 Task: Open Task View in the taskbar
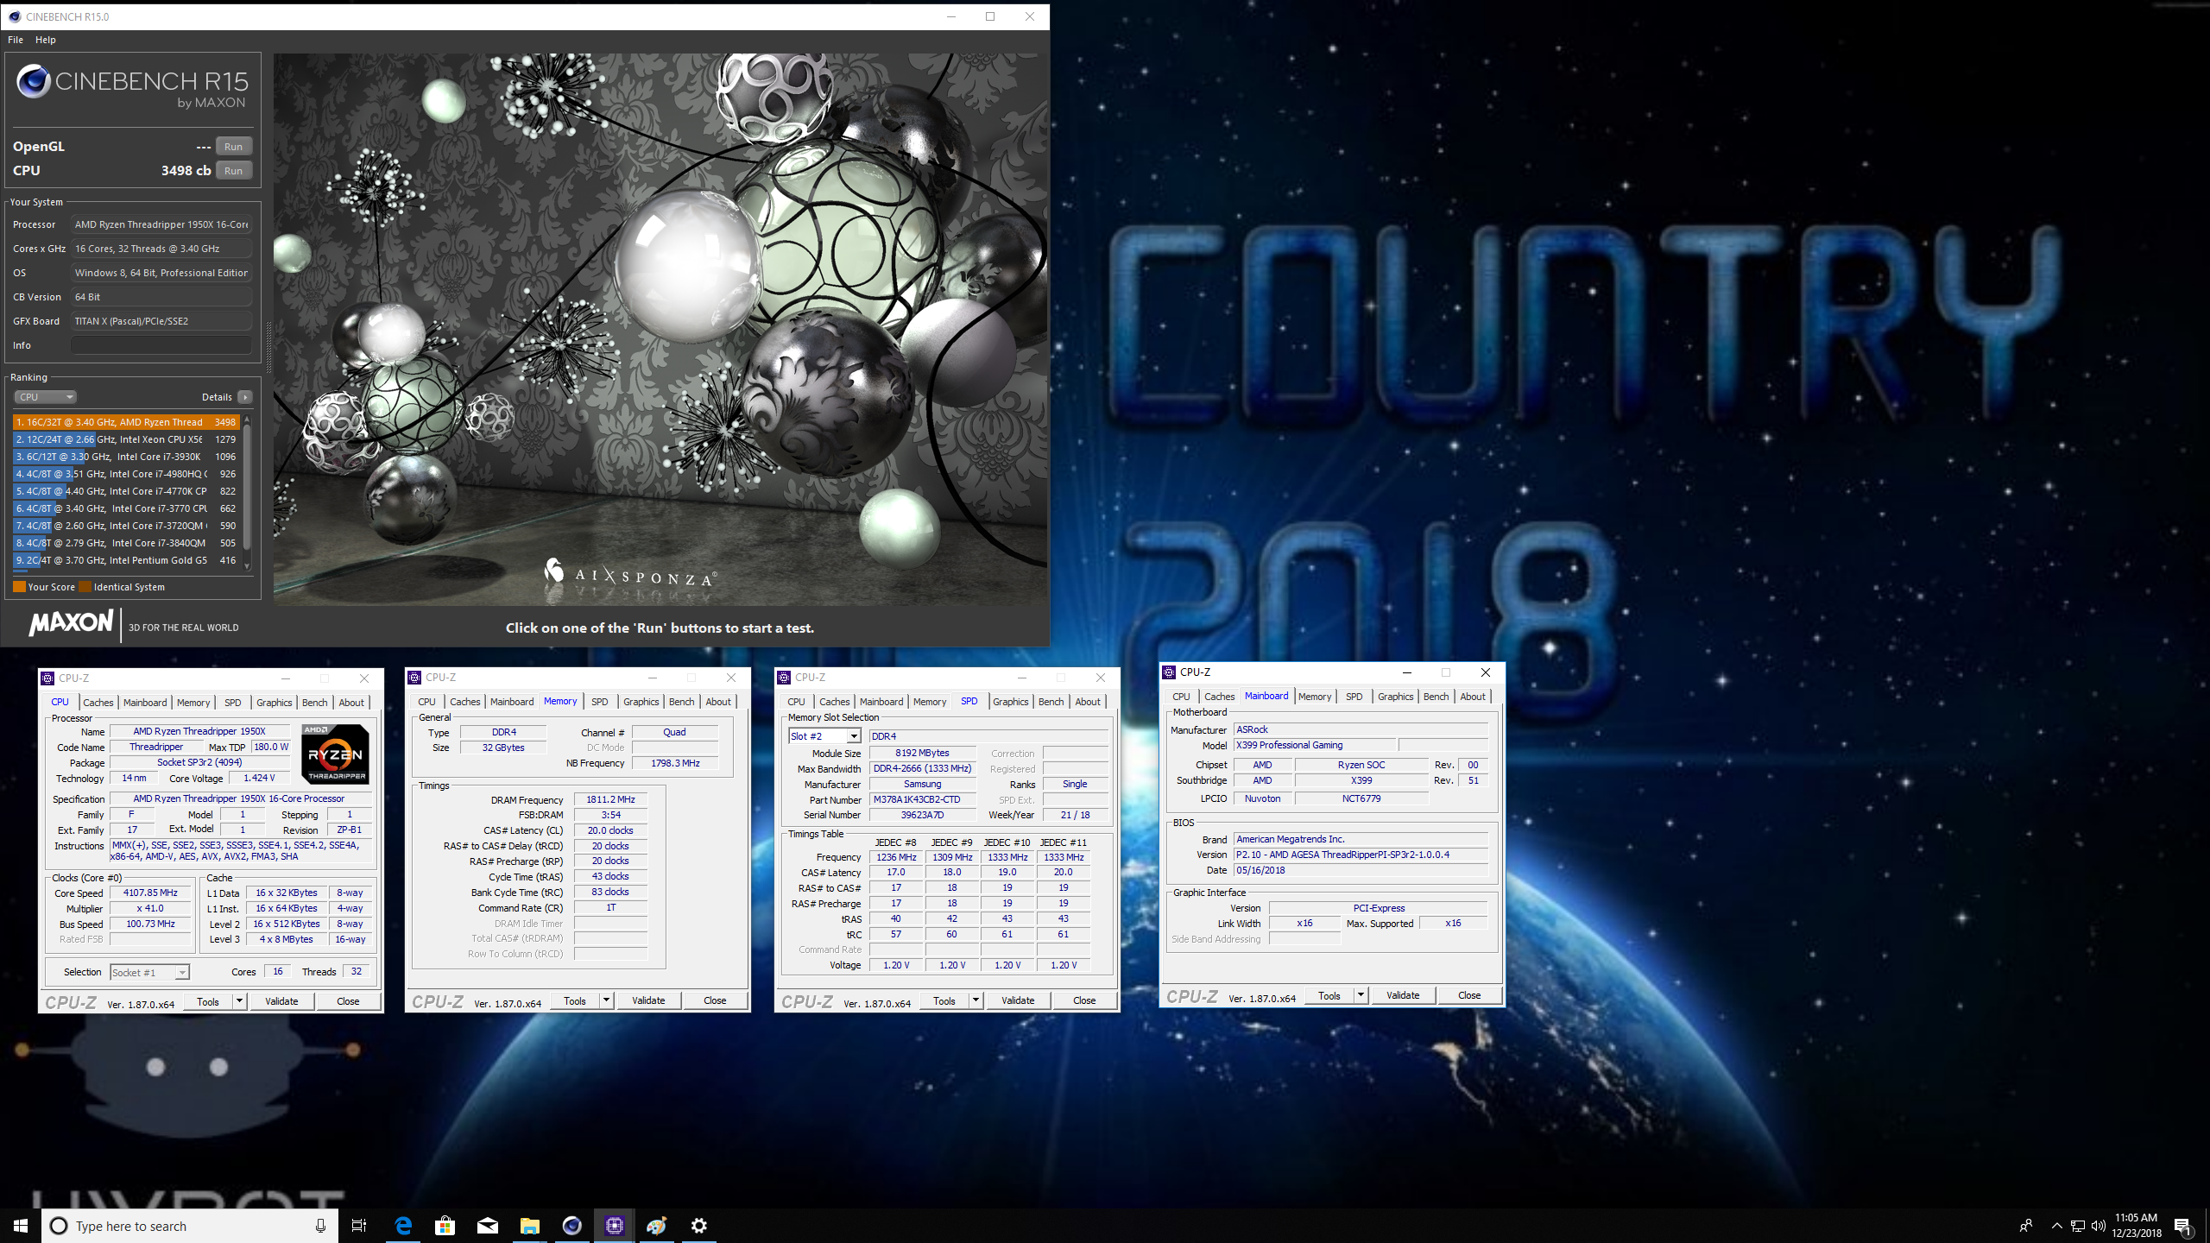[359, 1226]
